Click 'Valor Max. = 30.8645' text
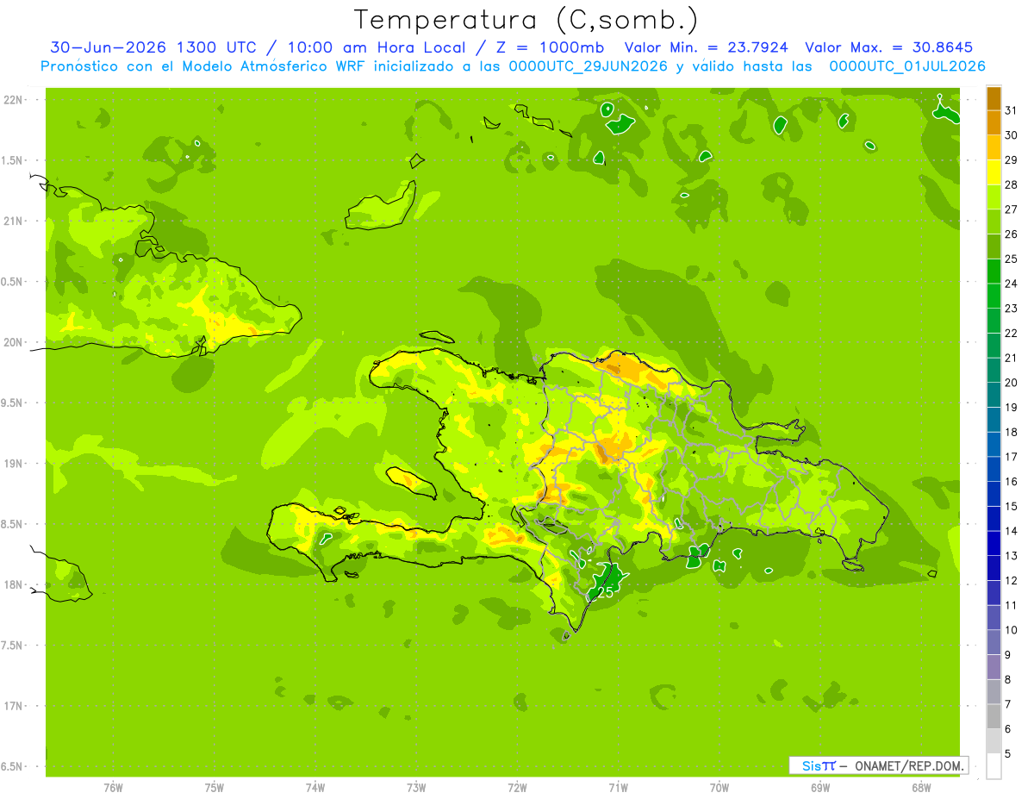 [x=888, y=47]
